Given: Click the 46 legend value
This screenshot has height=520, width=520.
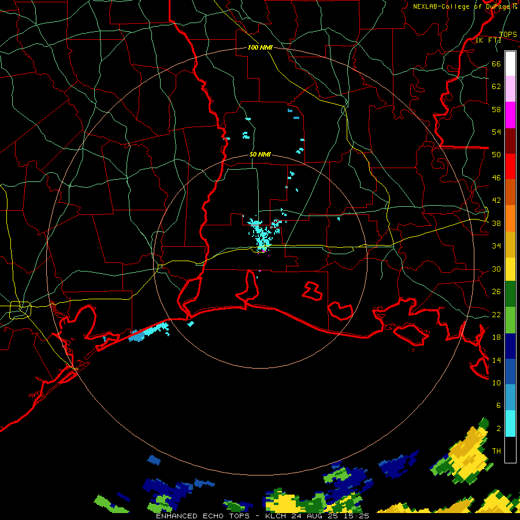Looking at the screenshot, I should coord(496,178).
